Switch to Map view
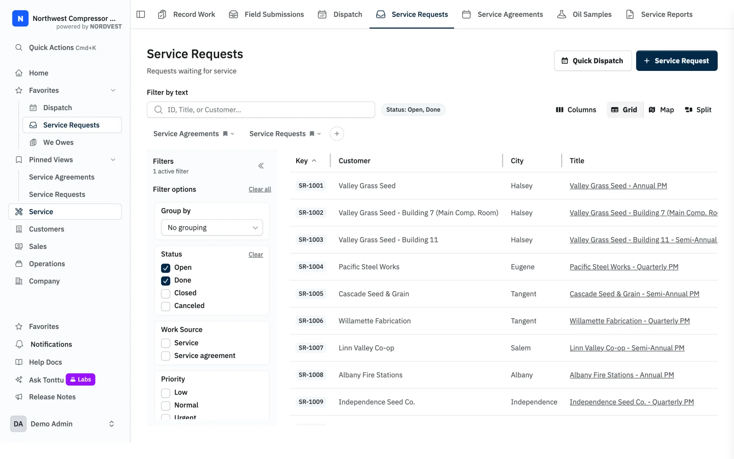Image resolution: width=734 pixels, height=459 pixels. click(x=661, y=110)
